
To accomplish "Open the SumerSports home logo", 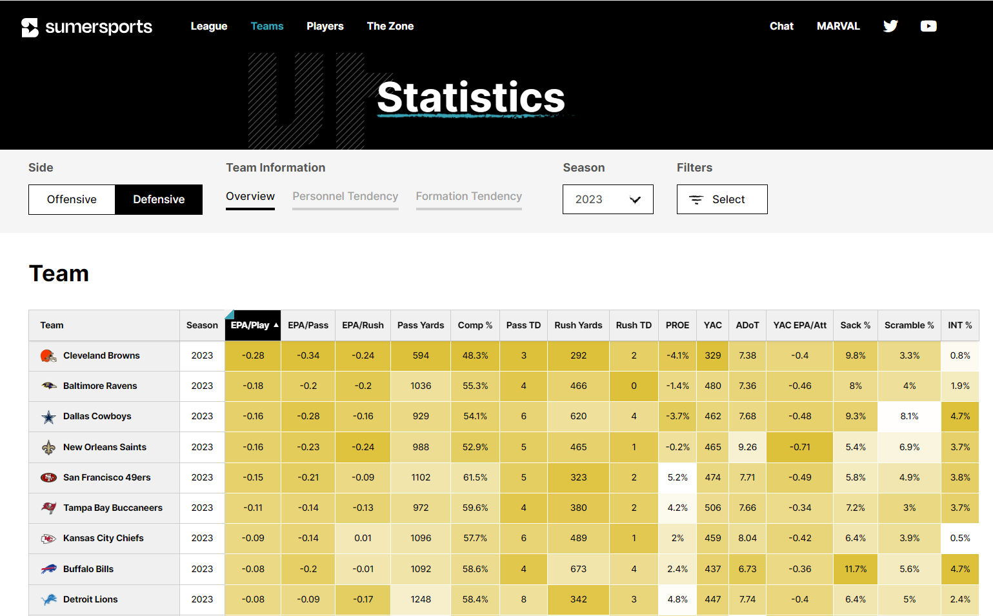I will (x=86, y=27).
